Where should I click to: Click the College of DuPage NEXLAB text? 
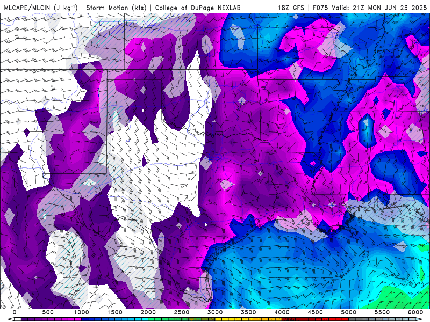click(x=198, y=8)
